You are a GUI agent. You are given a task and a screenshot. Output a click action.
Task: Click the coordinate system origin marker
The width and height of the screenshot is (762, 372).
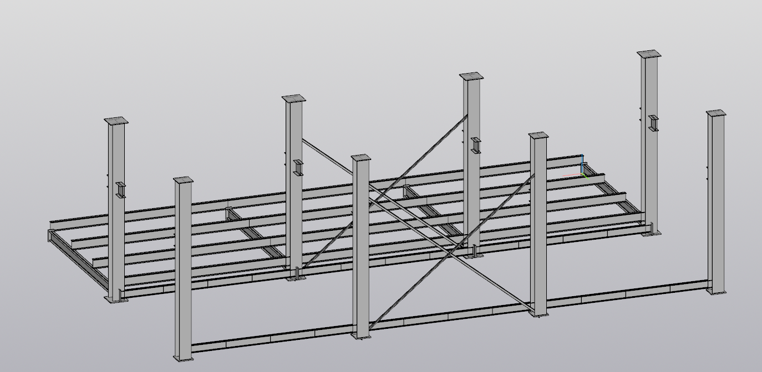click(583, 175)
